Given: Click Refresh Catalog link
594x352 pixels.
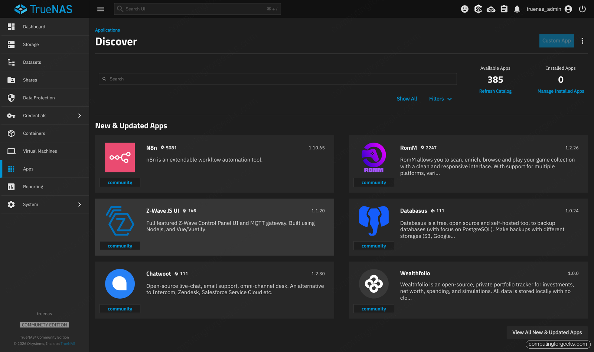Looking at the screenshot, I should point(495,91).
